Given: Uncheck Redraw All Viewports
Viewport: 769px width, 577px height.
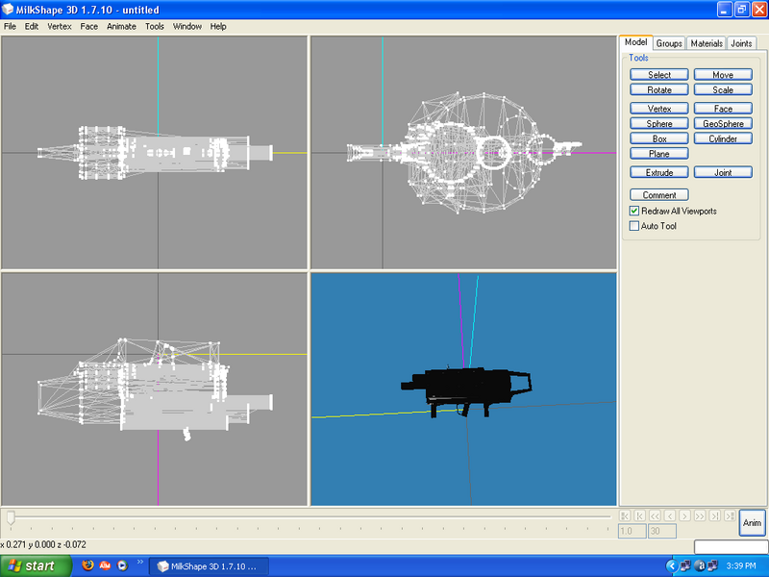Looking at the screenshot, I should click(x=634, y=211).
